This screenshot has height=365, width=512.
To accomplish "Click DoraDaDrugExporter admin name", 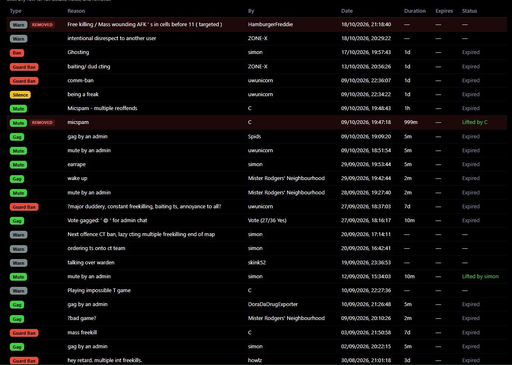I will pos(273,304).
